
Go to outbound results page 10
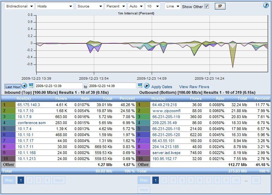click(x=236, y=180)
